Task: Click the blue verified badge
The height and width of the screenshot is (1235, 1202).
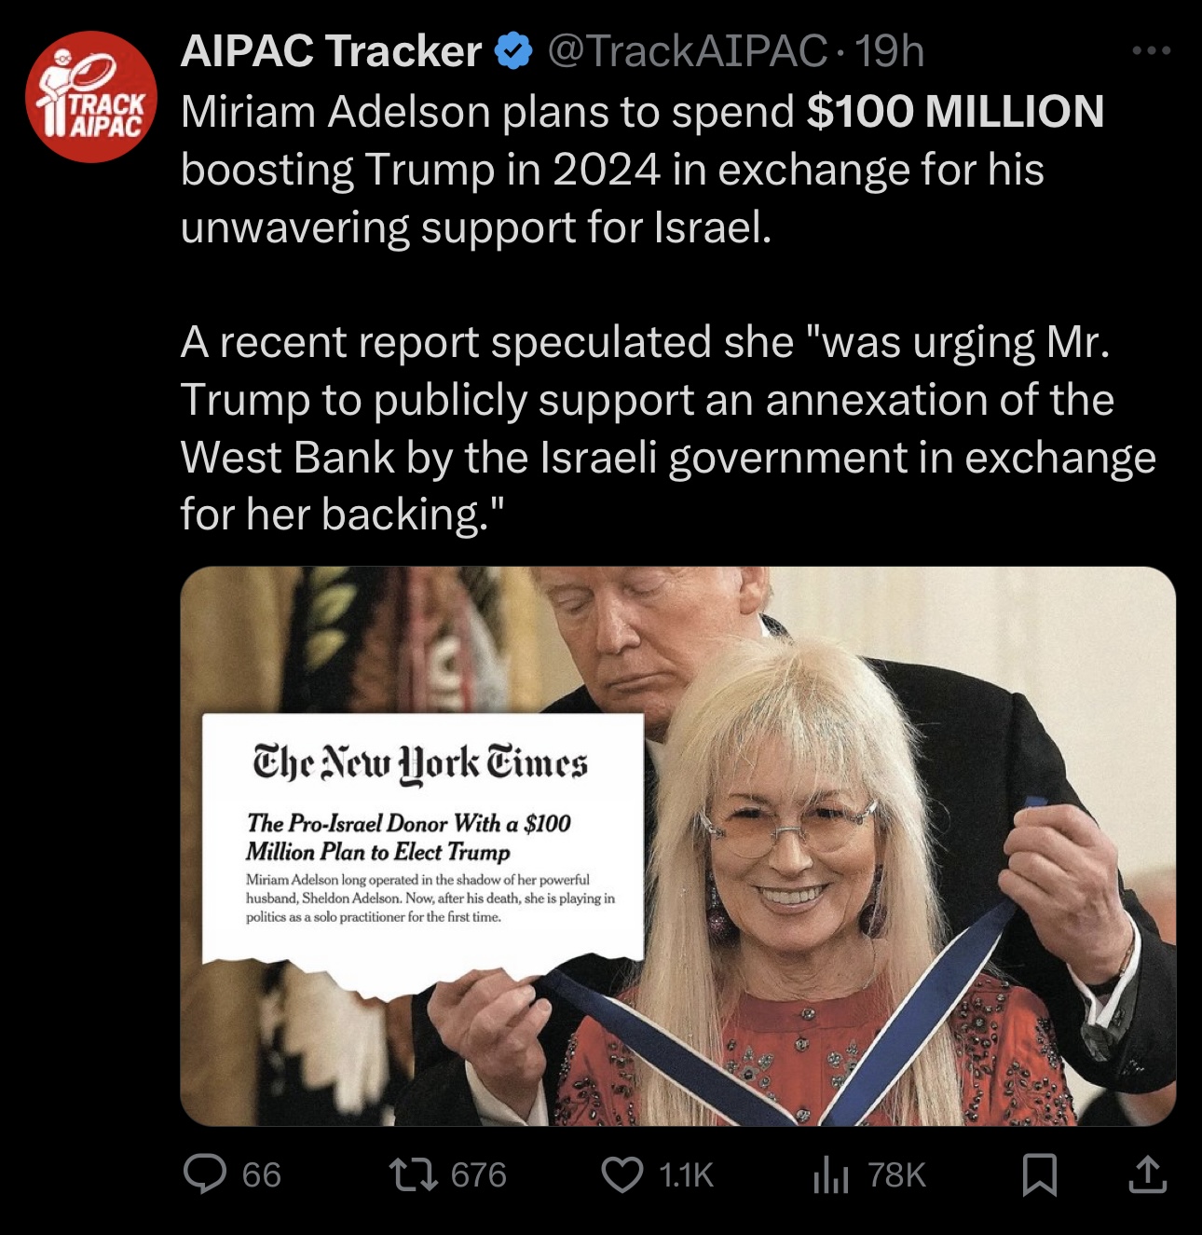Action: point(513,51)
